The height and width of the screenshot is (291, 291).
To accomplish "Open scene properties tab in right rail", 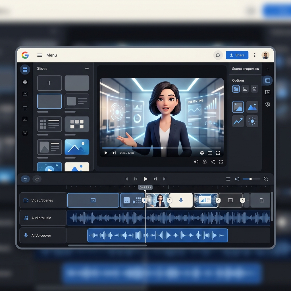I will (x=268, y=80).
